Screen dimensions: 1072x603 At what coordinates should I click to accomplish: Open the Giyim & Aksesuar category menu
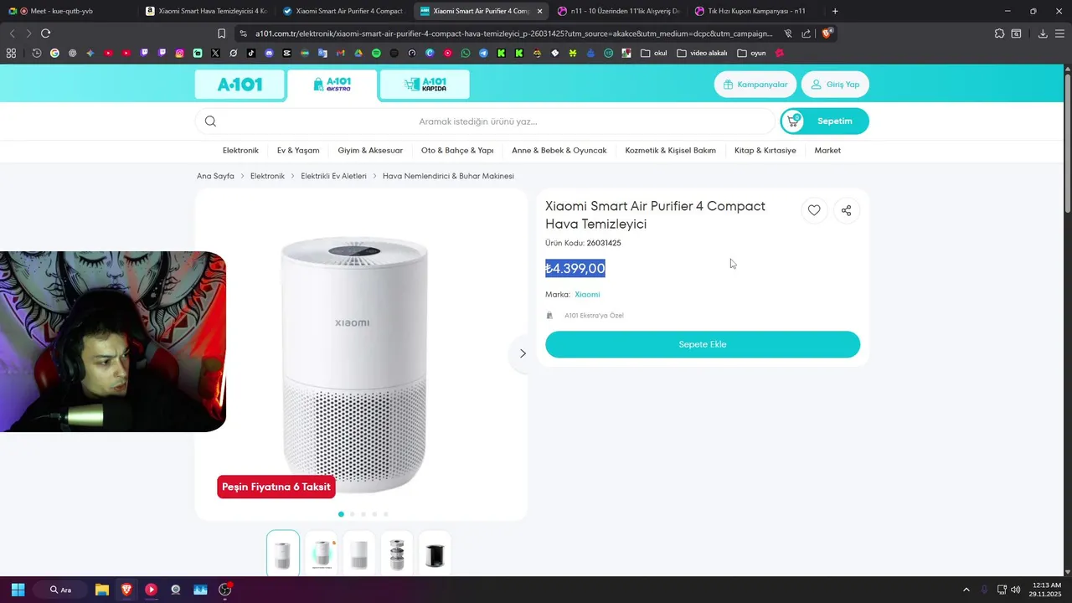coord(370,151)
